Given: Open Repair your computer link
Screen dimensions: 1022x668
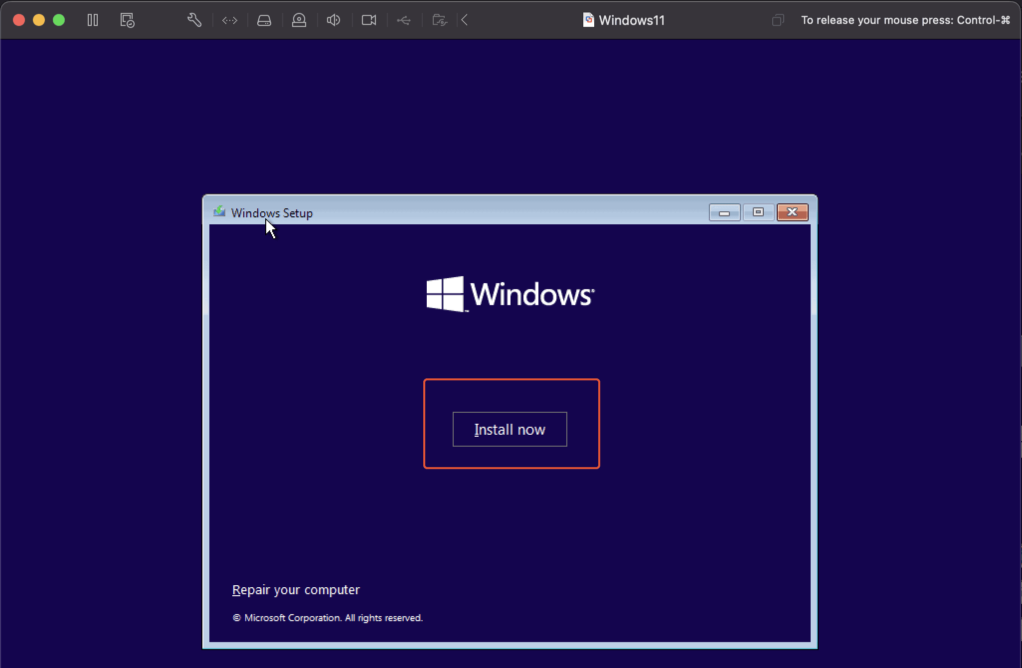Looking at the screenshot, I should click(296, 590).
